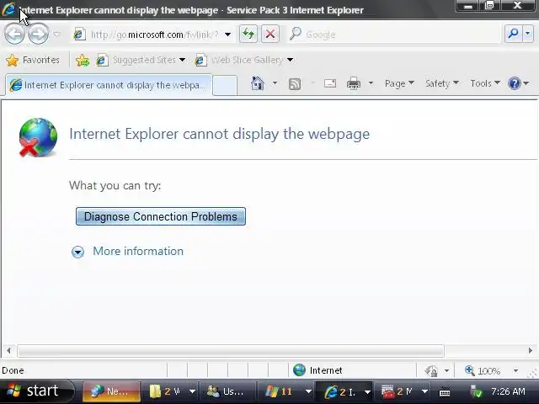Click the More information link text

138,251
